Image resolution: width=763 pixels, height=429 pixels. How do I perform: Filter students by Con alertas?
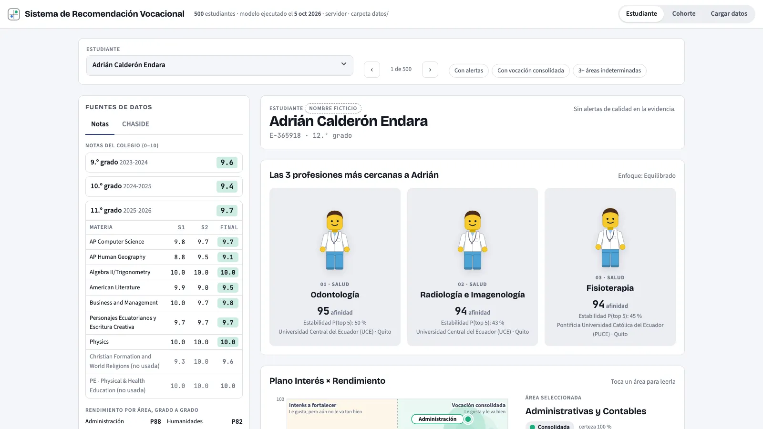469,71
